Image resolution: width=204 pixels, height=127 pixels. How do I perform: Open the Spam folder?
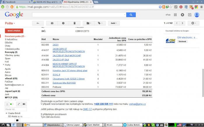pos(8,58)
